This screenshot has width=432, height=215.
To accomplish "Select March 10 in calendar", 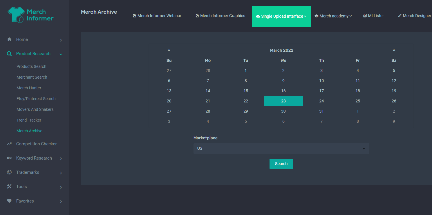I will tap(321, 81).
